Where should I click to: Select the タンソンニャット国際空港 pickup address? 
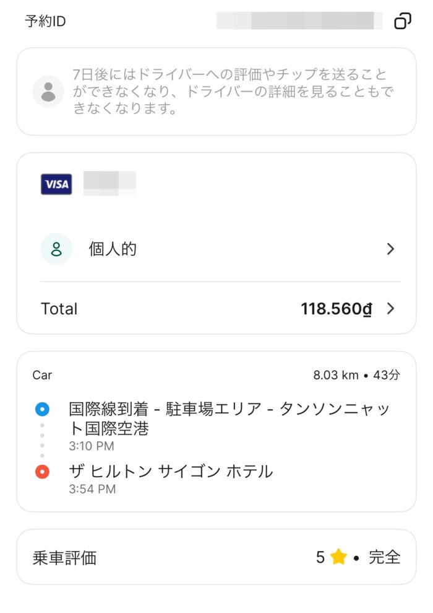[229, 418]
